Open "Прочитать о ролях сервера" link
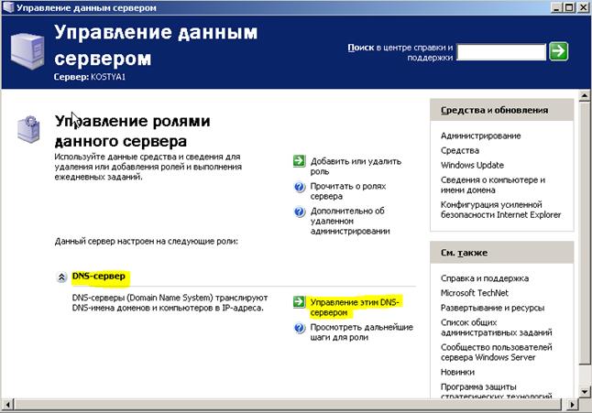This screenshot has width=592, height=413. pyautogui.click(x=347, y=191)
